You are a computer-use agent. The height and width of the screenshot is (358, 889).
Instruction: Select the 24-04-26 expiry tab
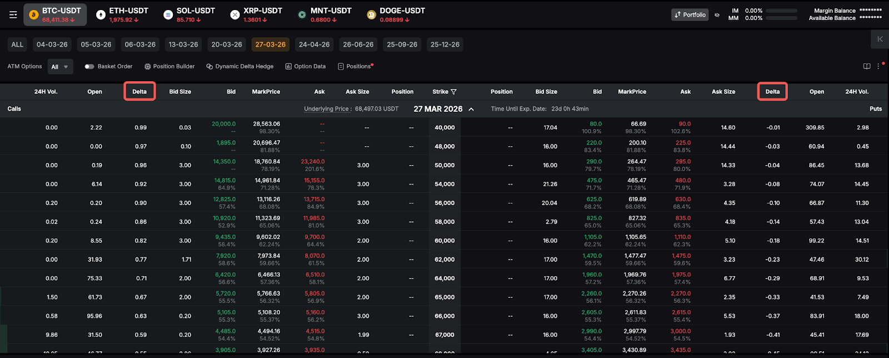(314, 44)
